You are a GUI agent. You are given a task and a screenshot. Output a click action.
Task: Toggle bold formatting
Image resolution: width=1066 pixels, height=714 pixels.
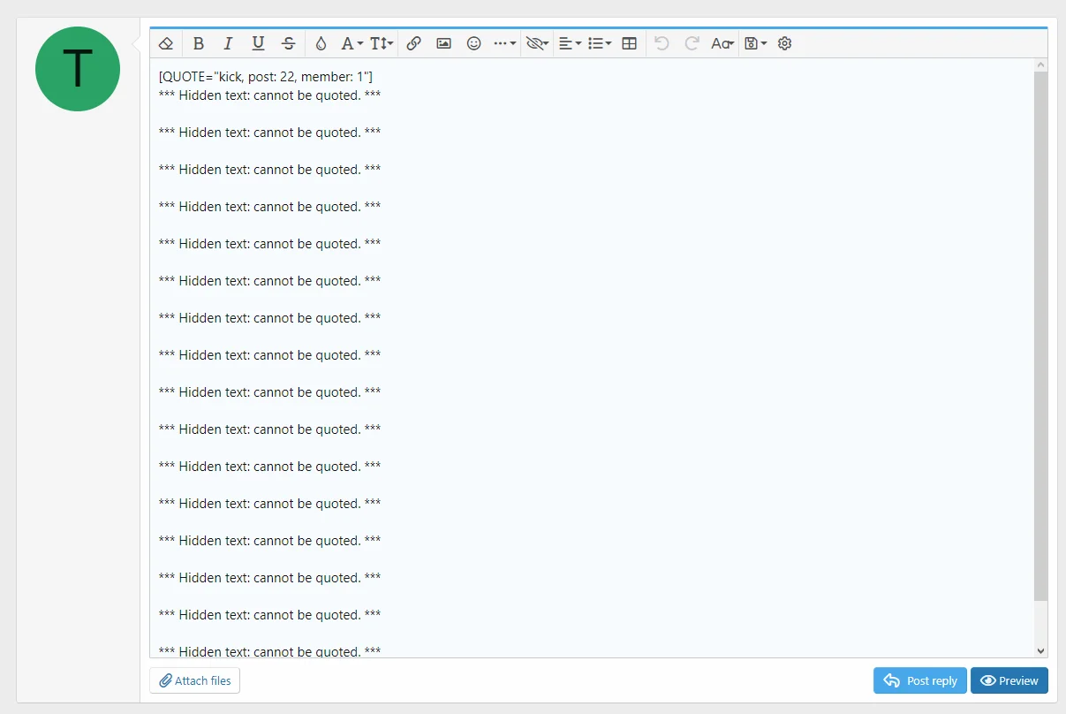[198, 42]
